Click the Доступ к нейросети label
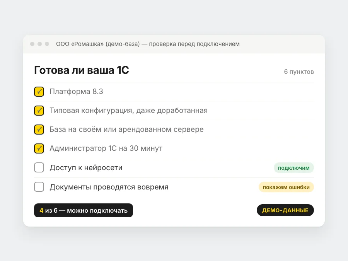The height and width of the screenshot is (261, 348). (86, 167)
